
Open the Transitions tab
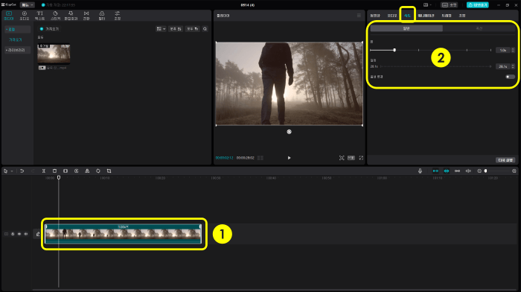pos(86,16)
